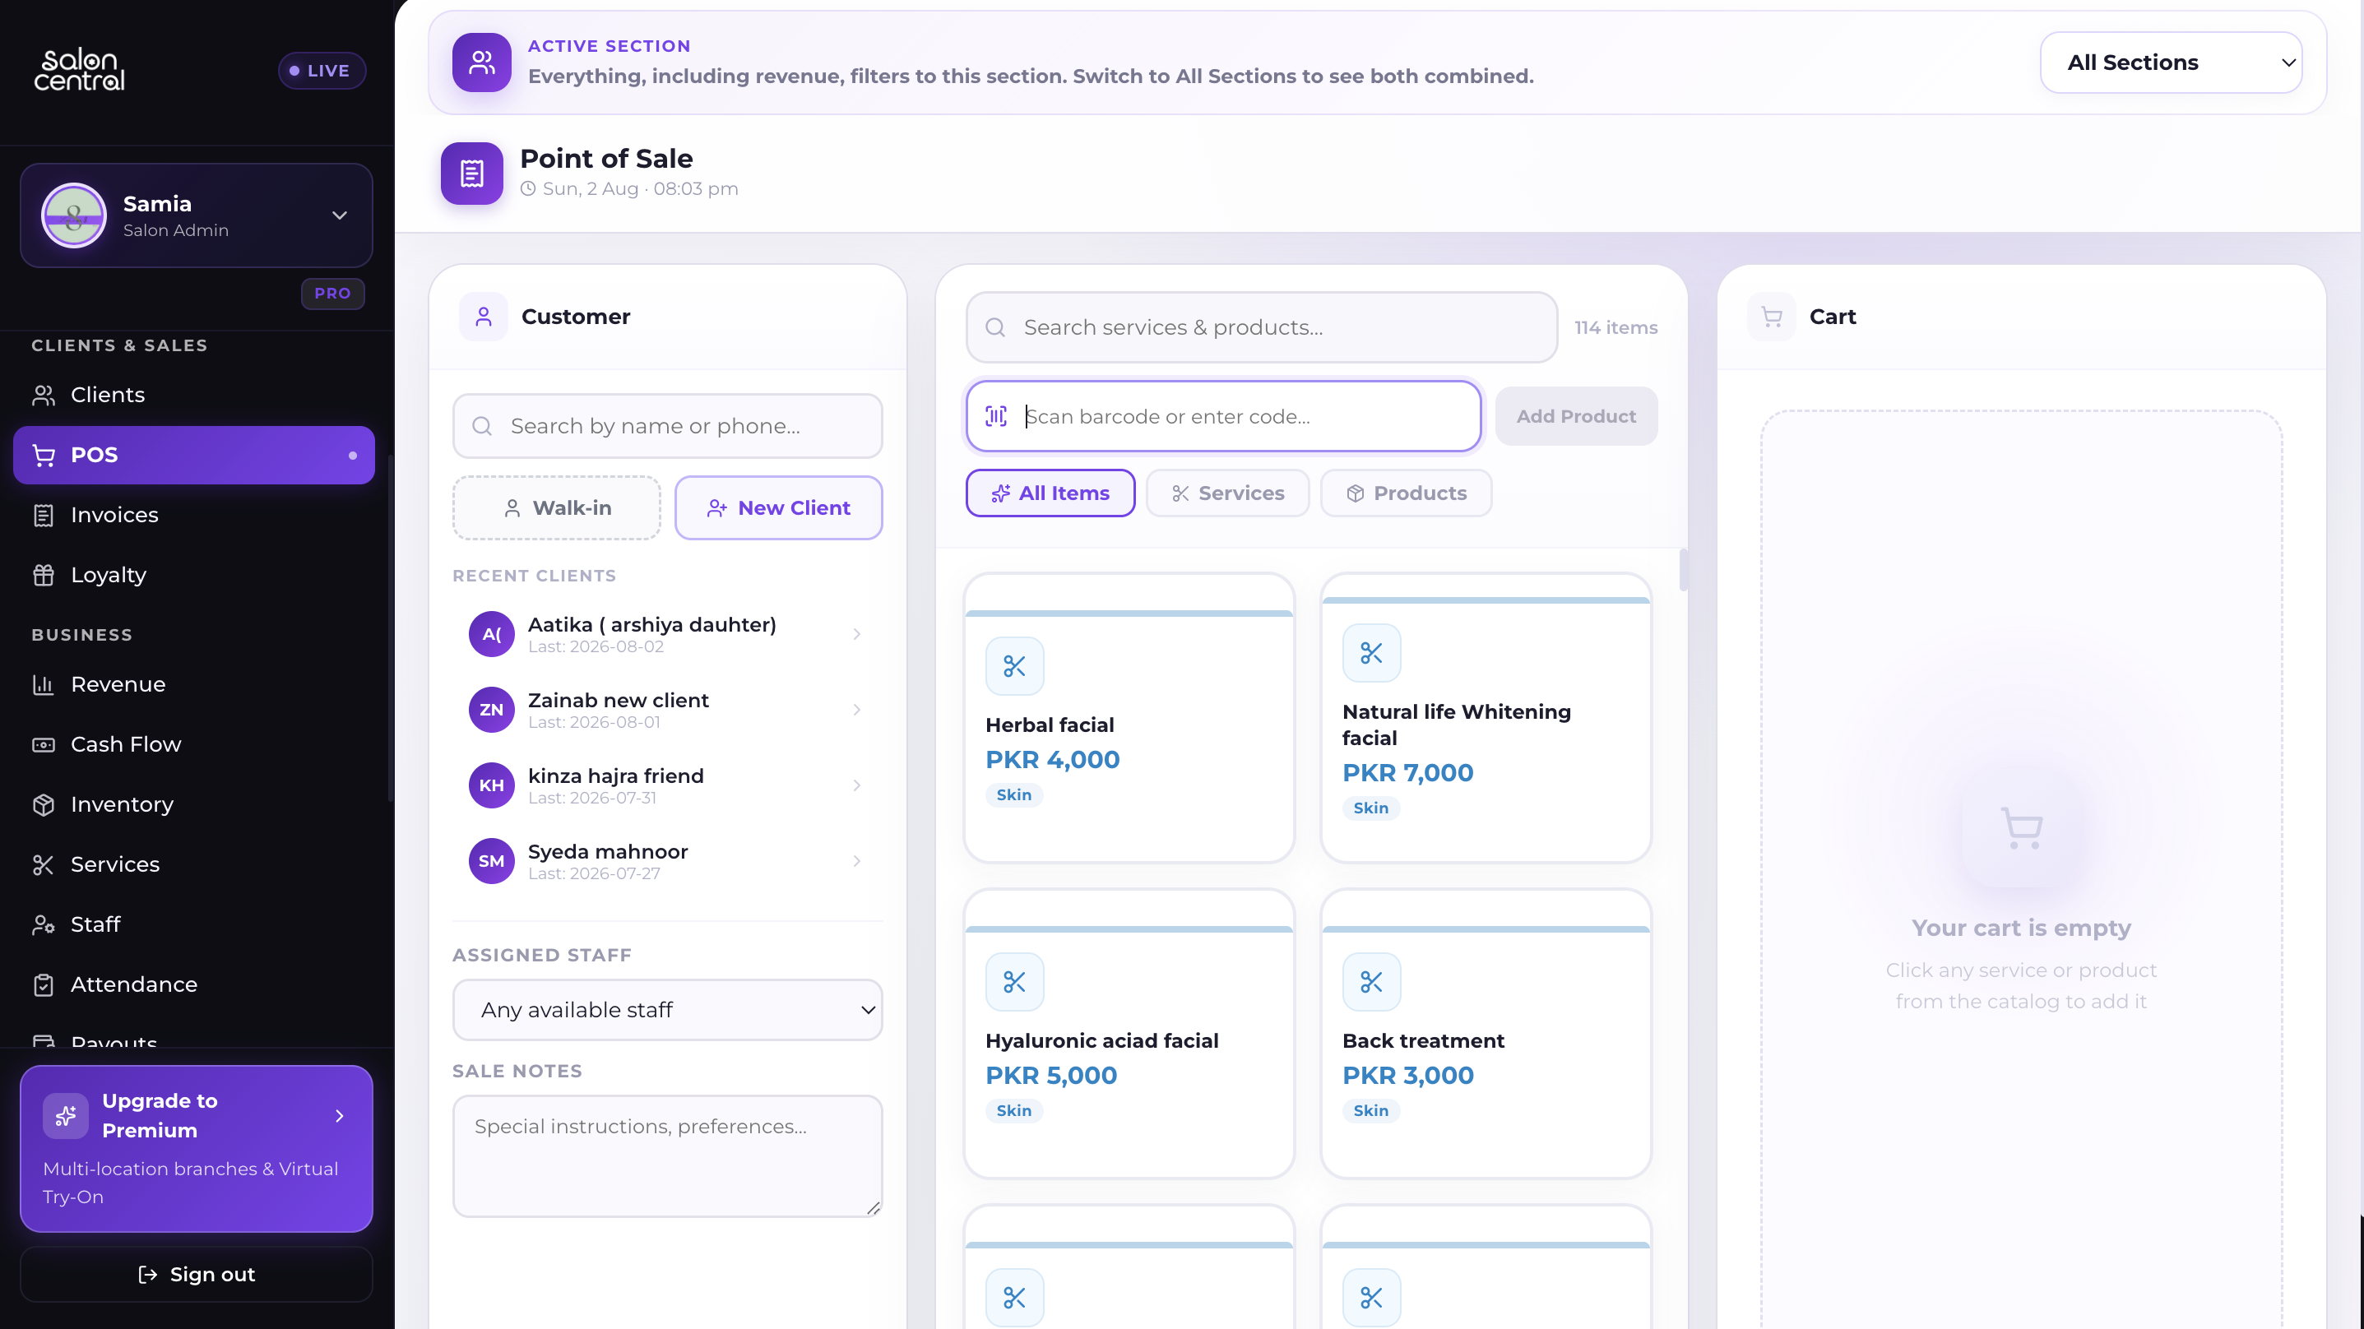Click the Skin tag on Herbal facial

(x=1014, y=794)
